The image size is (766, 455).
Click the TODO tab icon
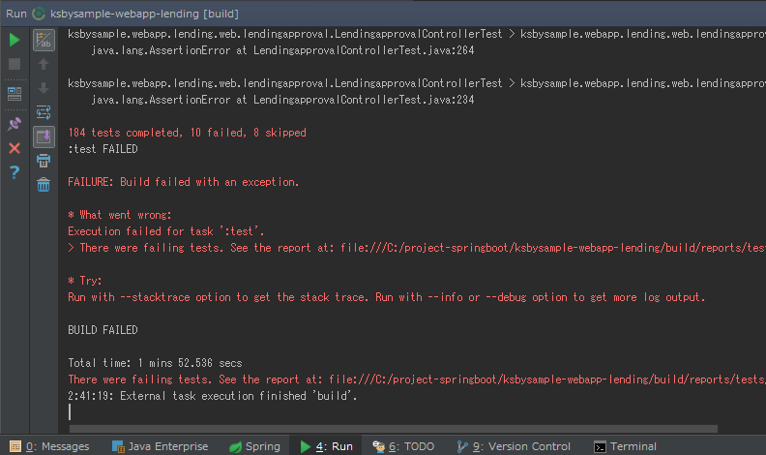pyautogui.click(x=378, y=446)
